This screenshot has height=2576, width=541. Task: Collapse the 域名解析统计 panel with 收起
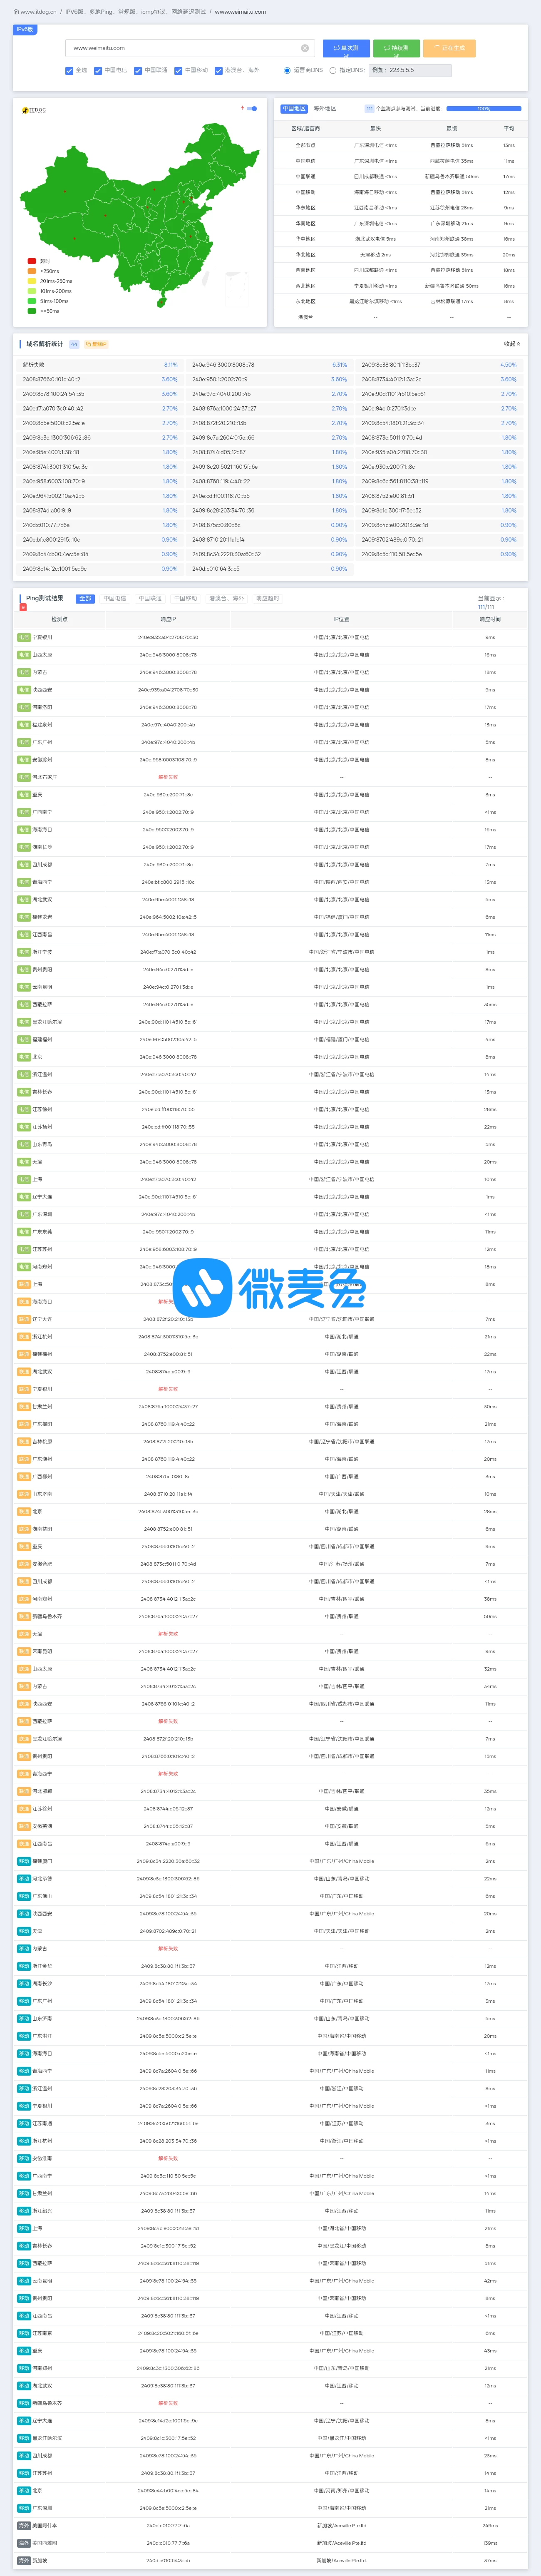point(511,344)
